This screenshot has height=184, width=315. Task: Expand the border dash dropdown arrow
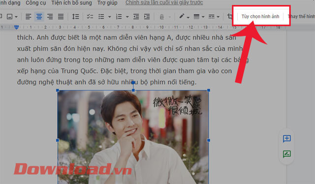(218, 17)
